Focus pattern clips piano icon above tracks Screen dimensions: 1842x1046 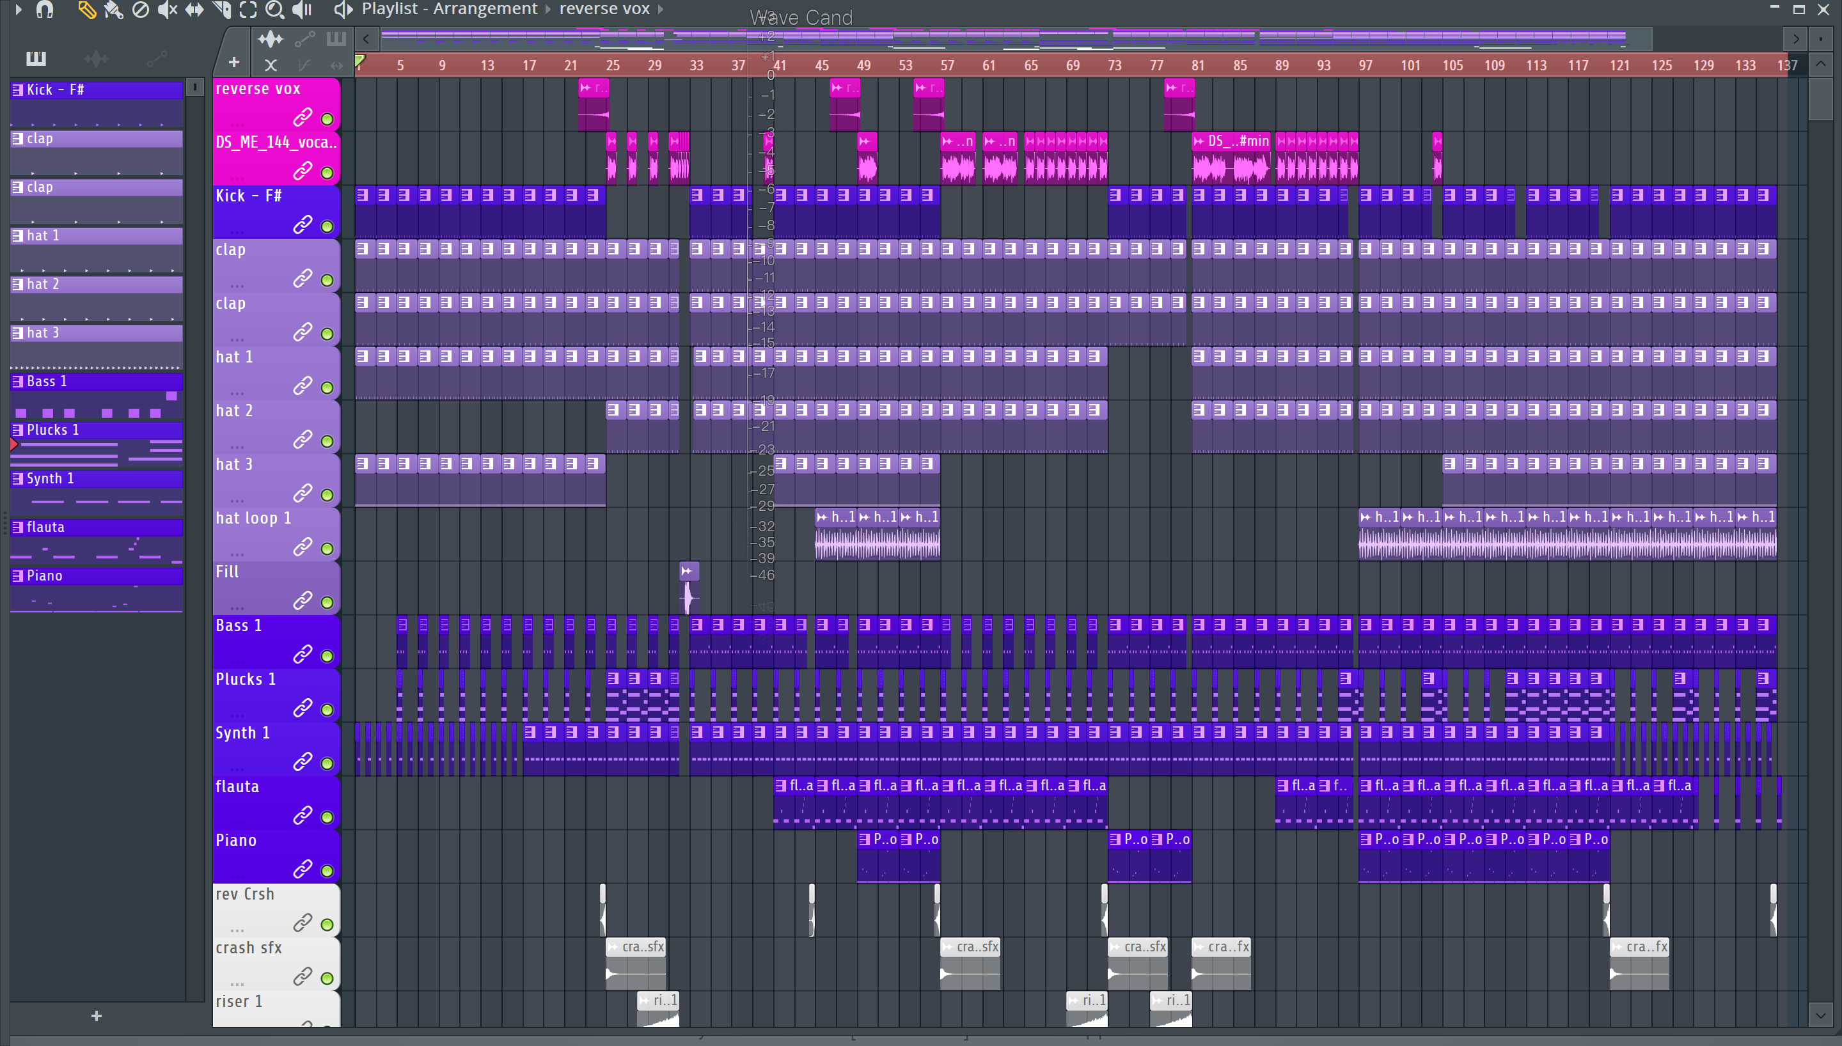point(336,39)
